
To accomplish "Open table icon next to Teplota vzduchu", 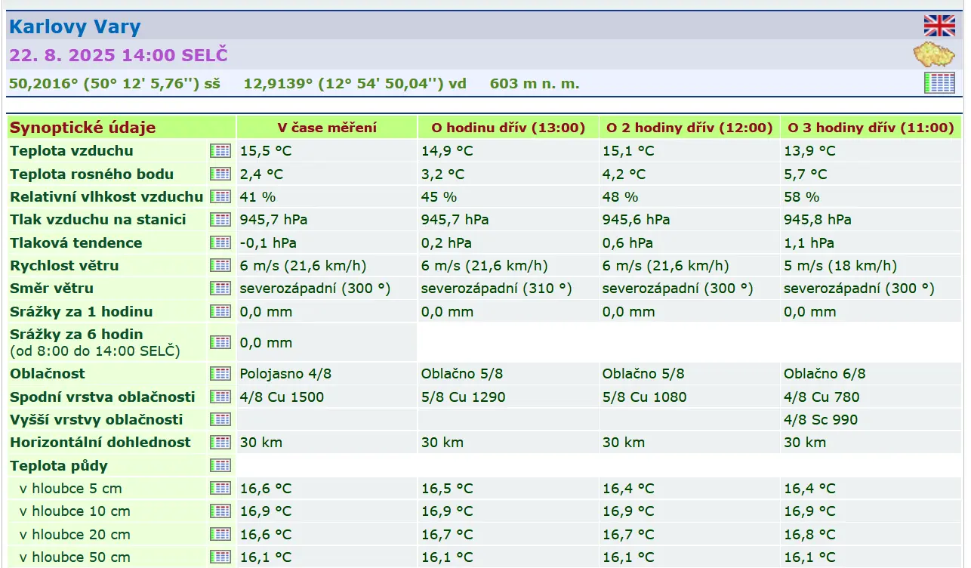I will [220, 151].
